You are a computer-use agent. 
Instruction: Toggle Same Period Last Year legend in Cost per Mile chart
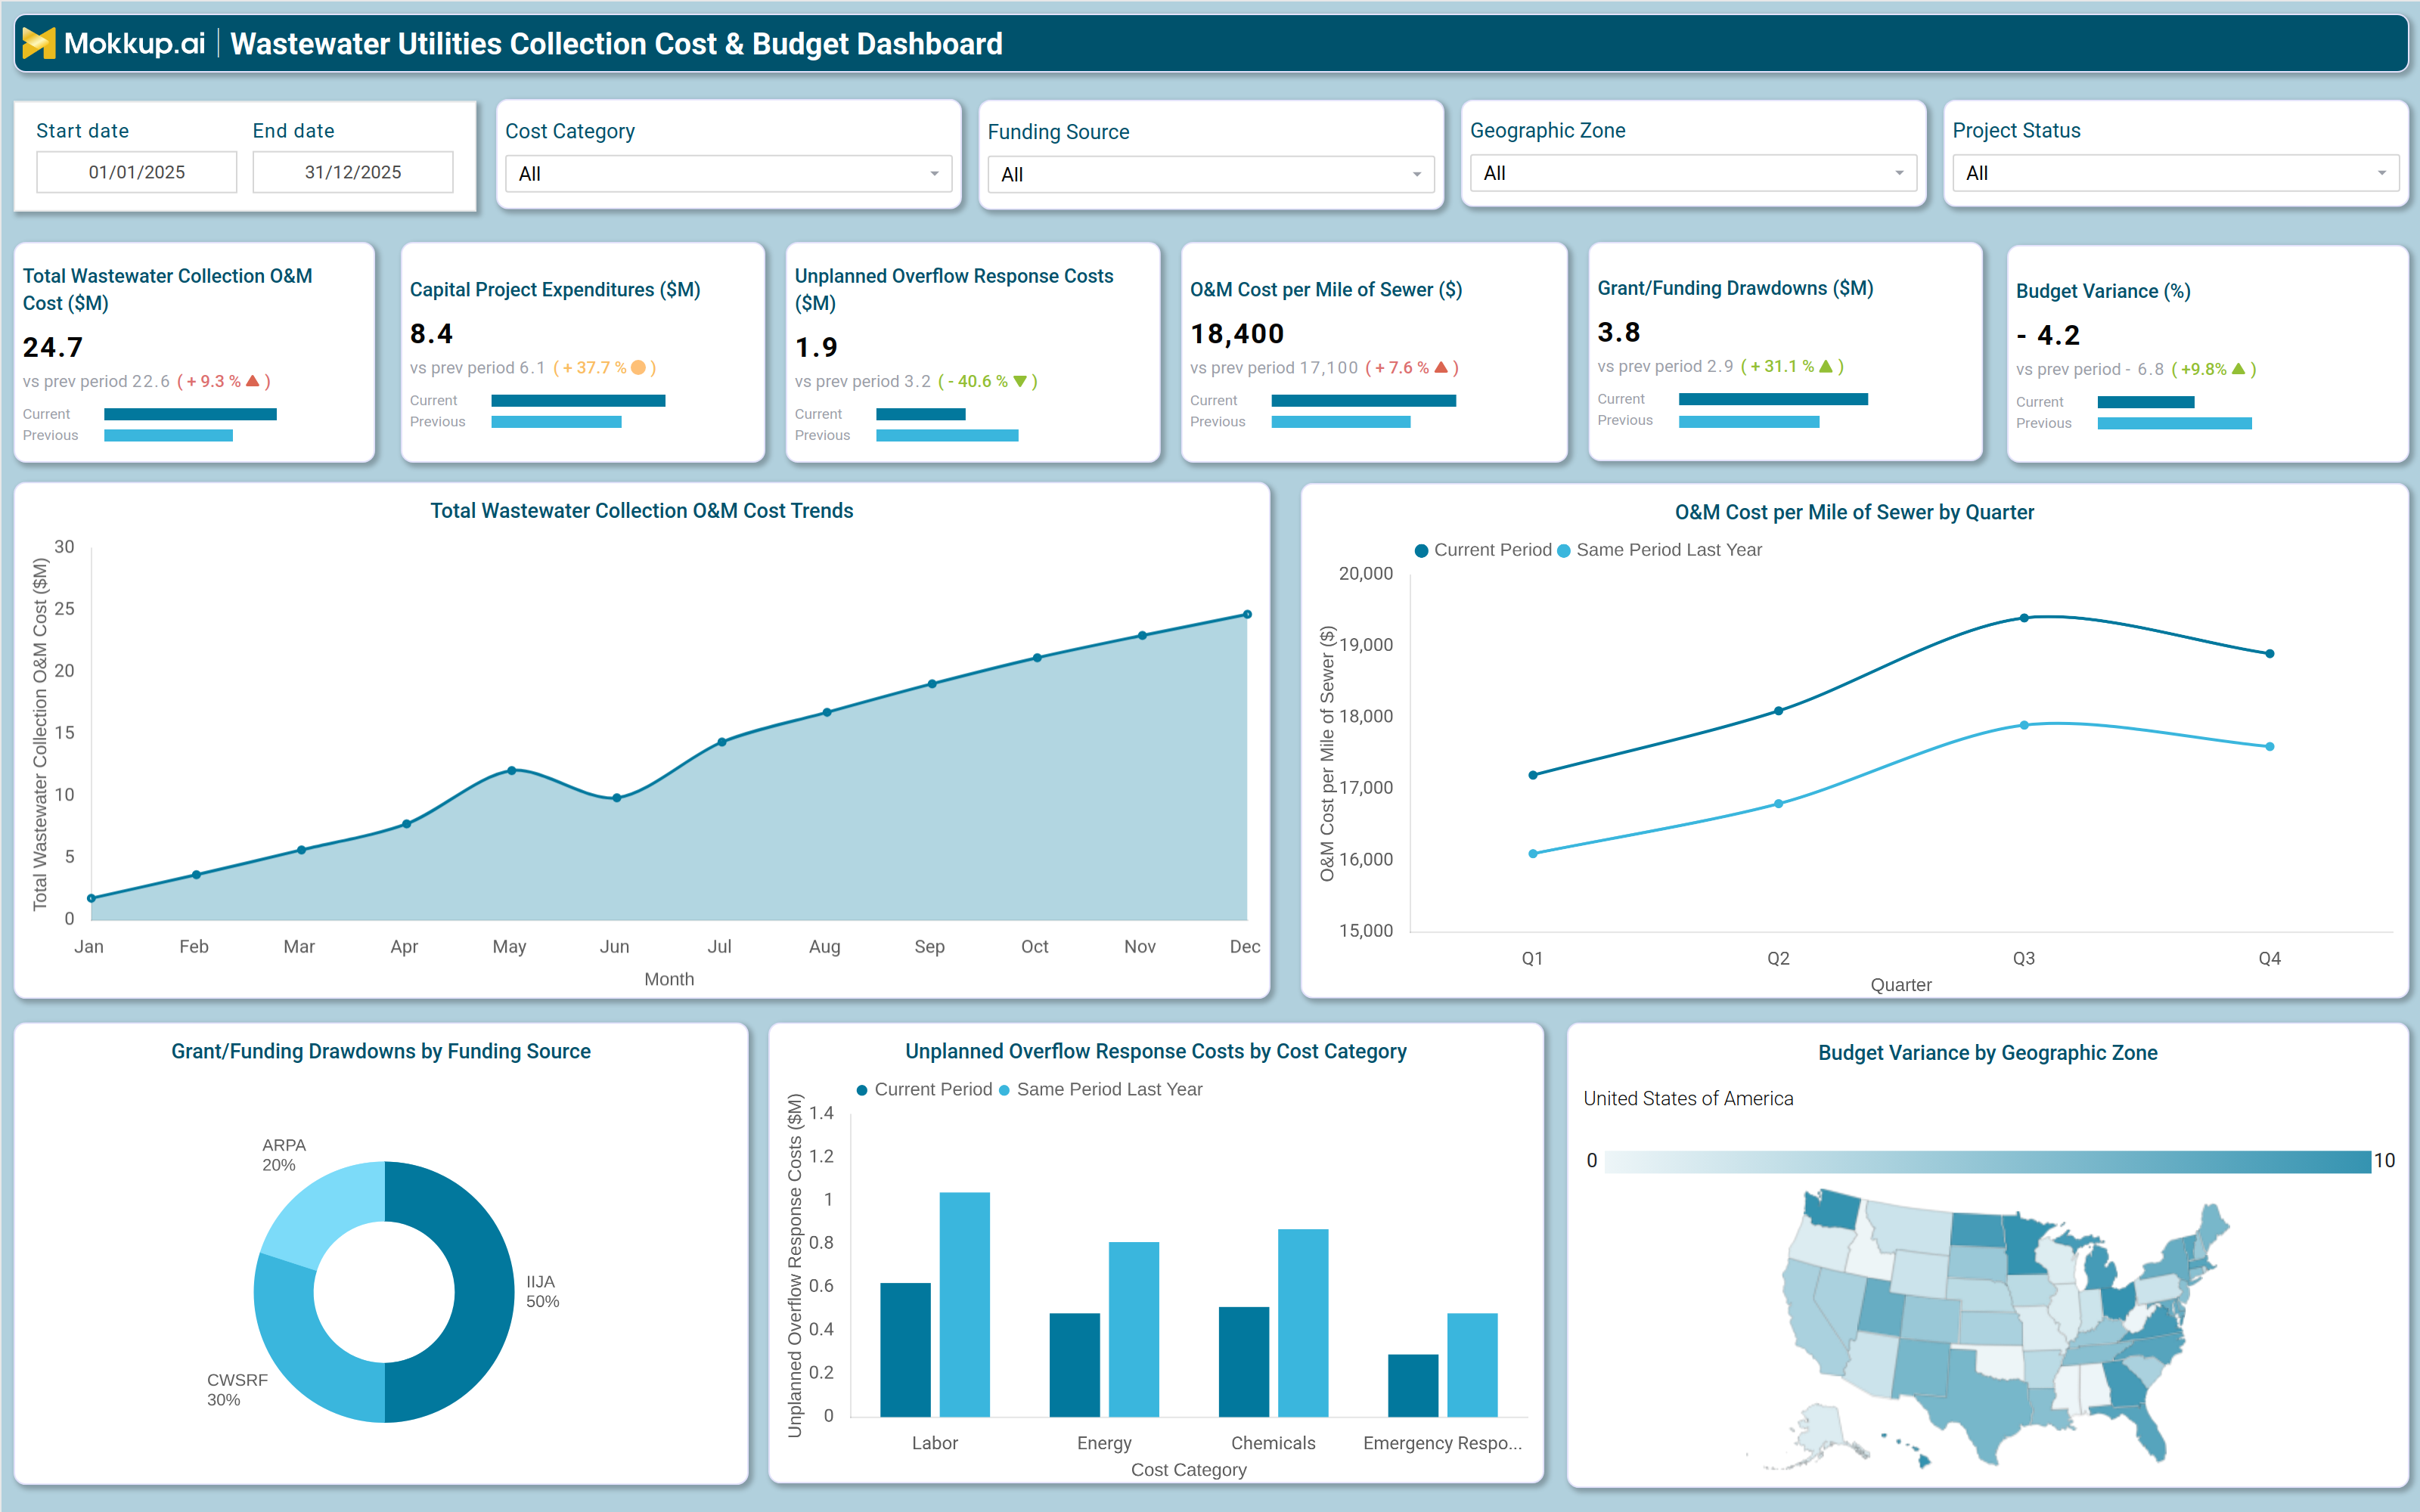[1660, 550]
